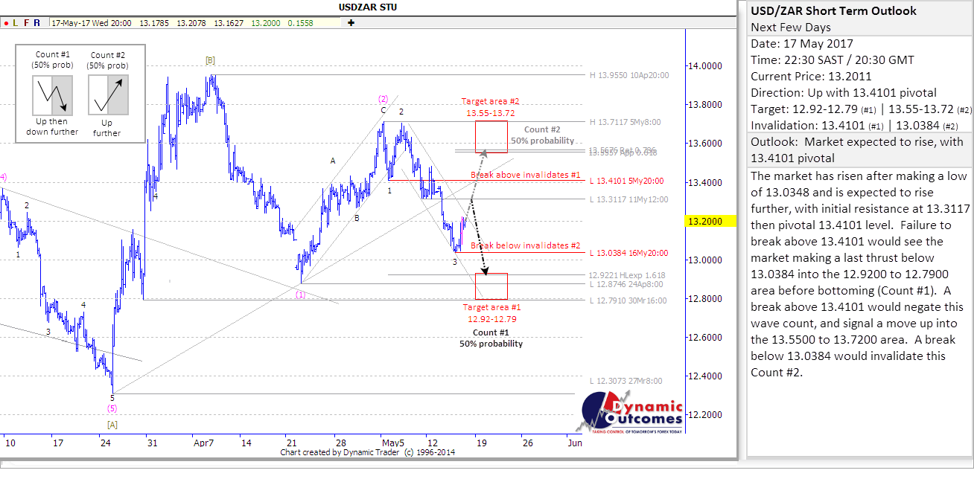Click the [B] wave label near the peak
974x479 pixels.
(x=210, y=60)
